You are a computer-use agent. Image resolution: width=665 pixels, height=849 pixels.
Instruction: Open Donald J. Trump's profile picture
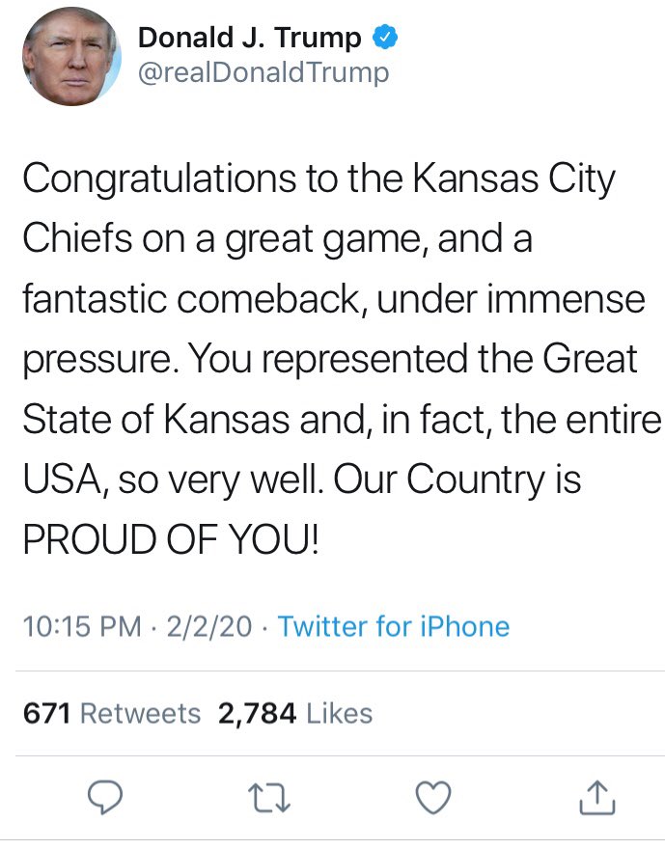(x=71, y=56)
